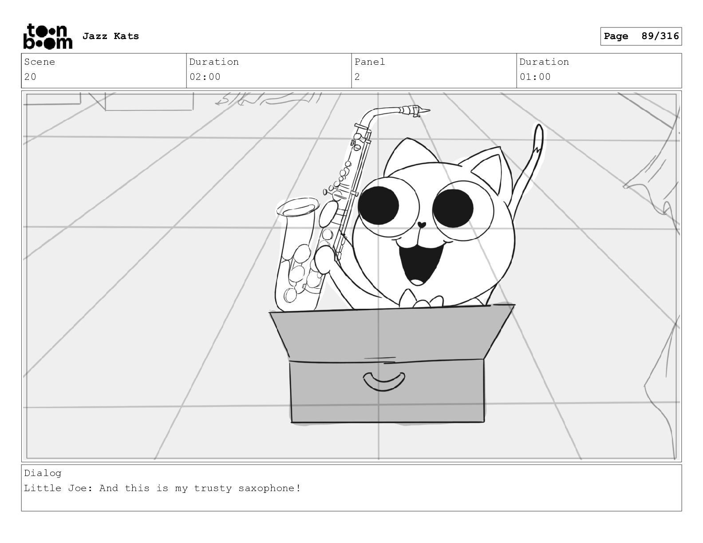The image size is (703, 543).
Task: Select the Scene label
Action: [x=39, y=62]
